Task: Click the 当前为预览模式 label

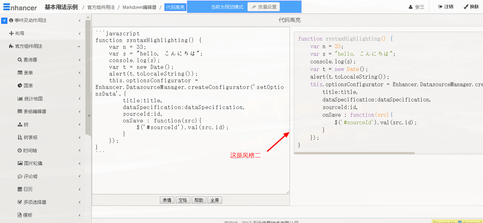Action: (227, 7)
